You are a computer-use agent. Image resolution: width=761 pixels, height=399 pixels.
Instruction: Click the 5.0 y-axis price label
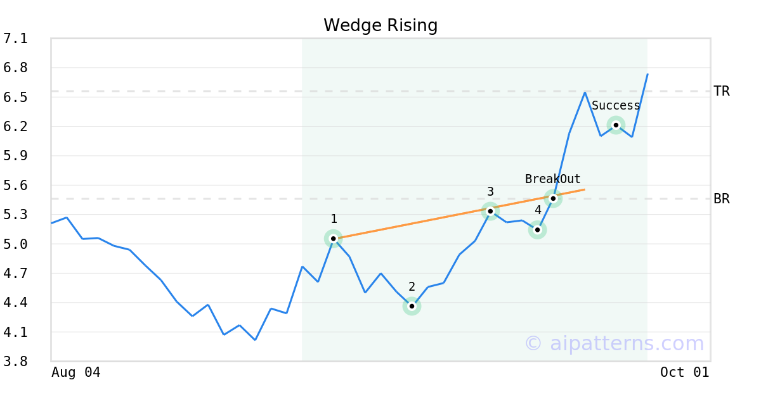click(x=15, y=244)
